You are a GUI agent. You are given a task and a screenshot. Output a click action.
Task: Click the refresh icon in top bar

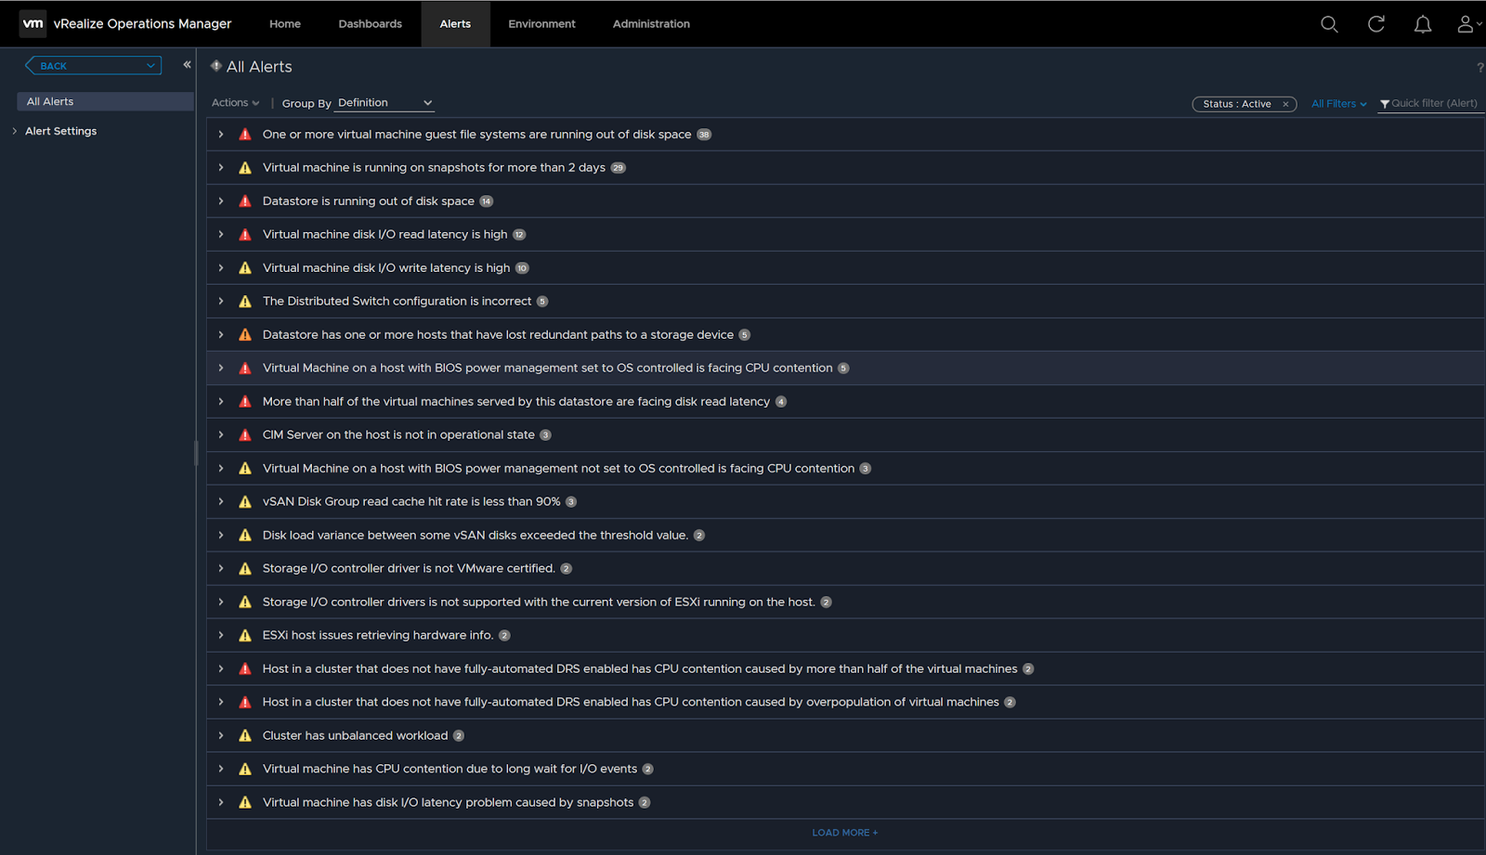tap(1375, 24)
